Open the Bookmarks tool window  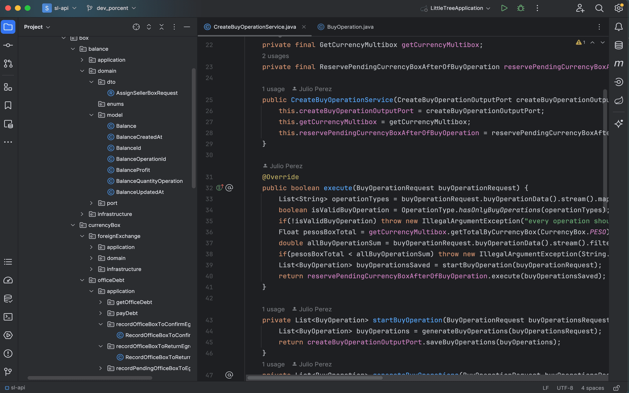click(8, 105)
